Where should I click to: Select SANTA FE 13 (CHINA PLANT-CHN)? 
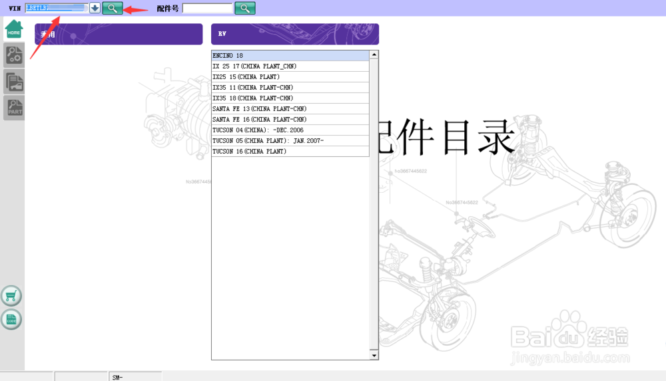(290, 108)
